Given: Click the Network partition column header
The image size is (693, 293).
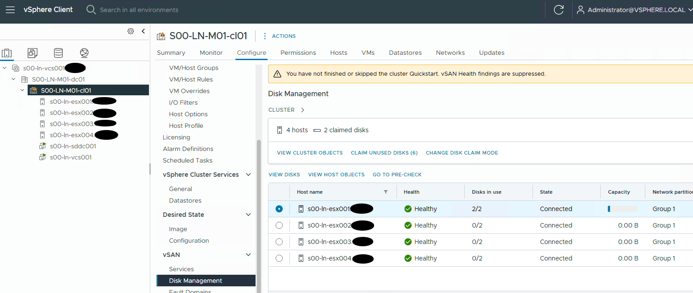Looking at the screenshot, I should (x=672, y=192).
